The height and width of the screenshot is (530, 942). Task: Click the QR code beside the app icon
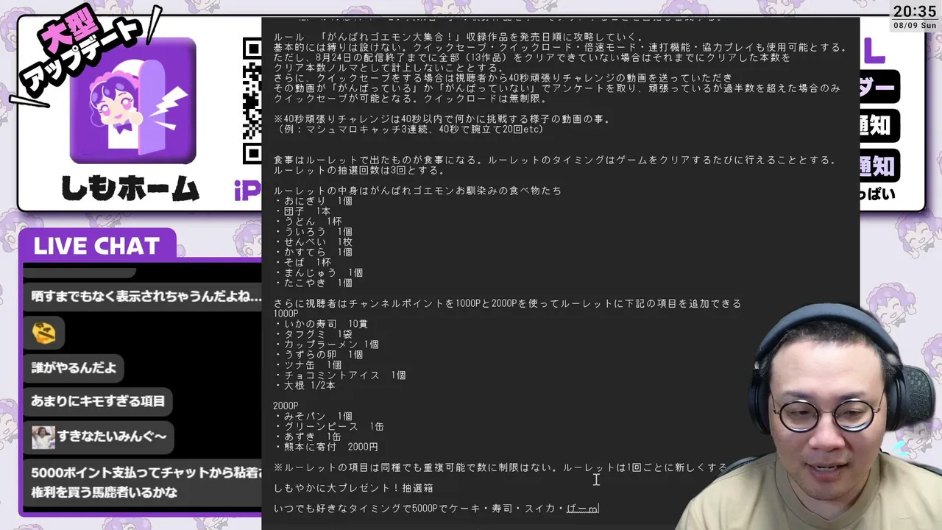pos(252,101)
